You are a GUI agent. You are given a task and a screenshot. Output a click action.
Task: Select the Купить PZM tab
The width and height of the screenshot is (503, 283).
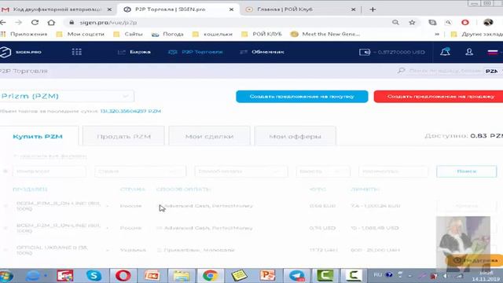click(x=38, y=136)
